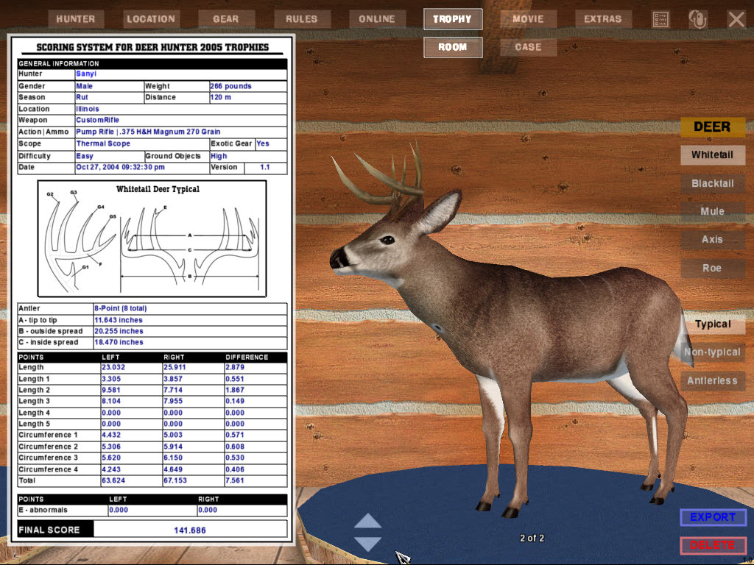Click location value Illinois
This screenshot has height=565, width=754.
(x=88, y=109)
